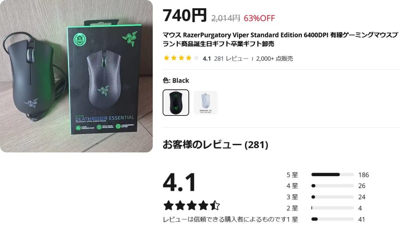Click the お客様のレビュー (281) heading
The image size is (404, 225).
pyautogui.click(x=215, y=145)
